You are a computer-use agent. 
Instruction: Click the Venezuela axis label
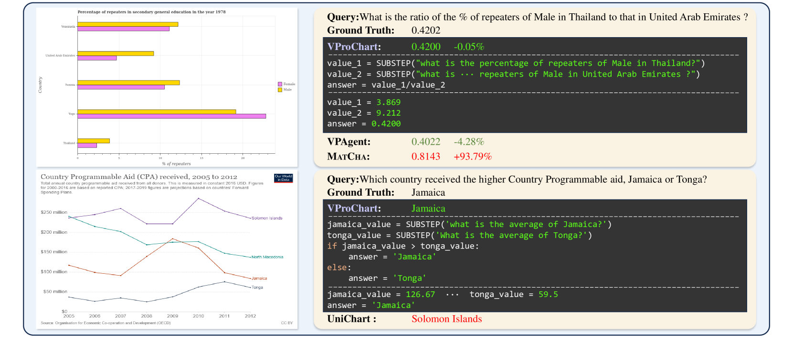(x=68, y=27)
